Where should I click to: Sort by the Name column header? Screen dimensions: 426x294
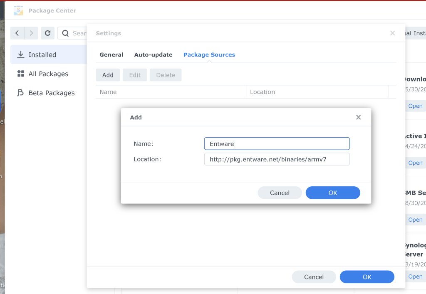point(171,92)
